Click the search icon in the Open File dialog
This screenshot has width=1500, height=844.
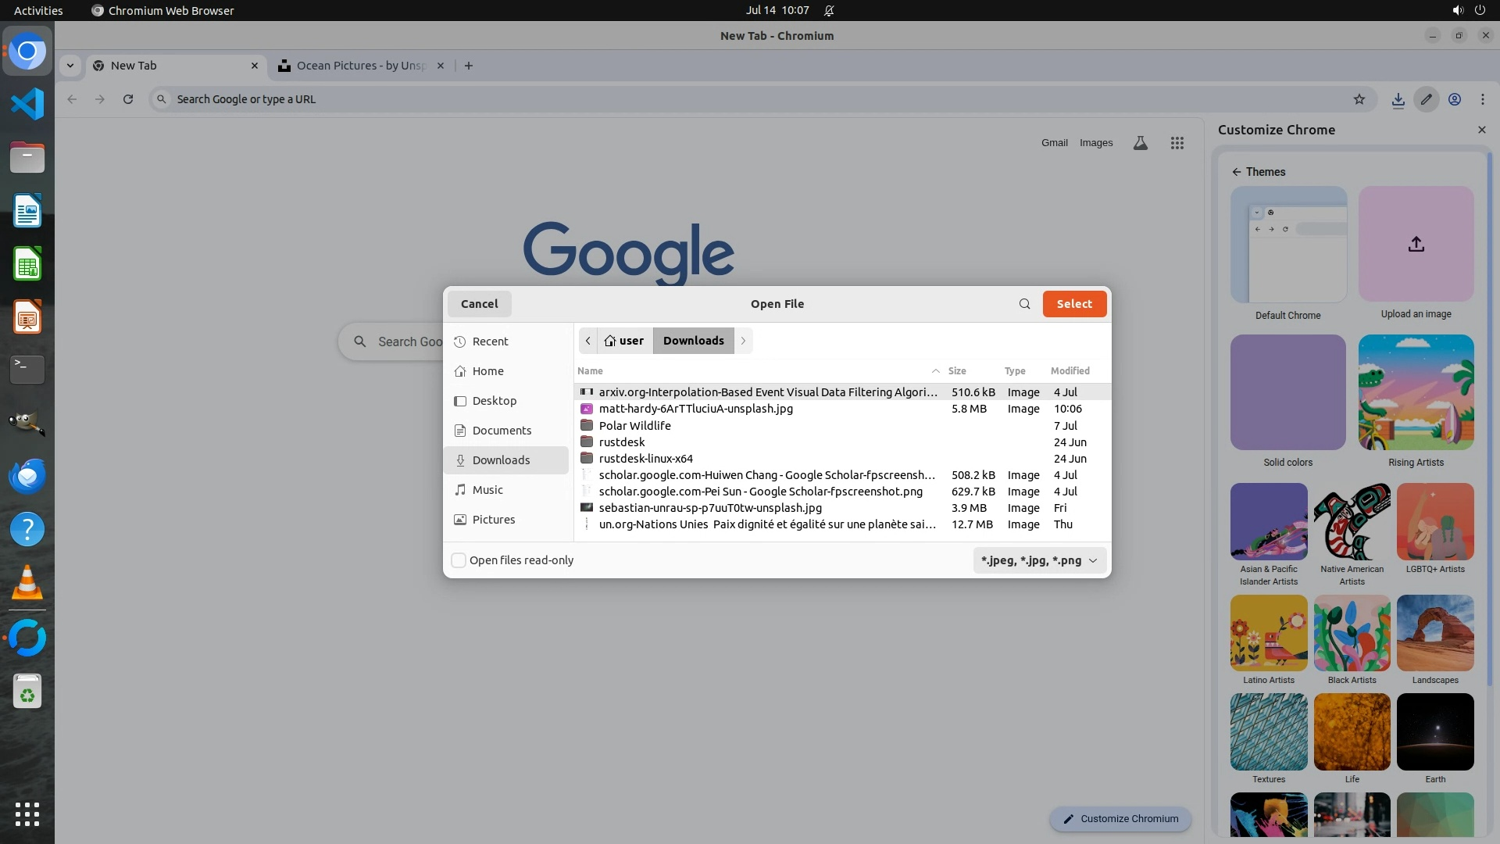coord(1024,304)
